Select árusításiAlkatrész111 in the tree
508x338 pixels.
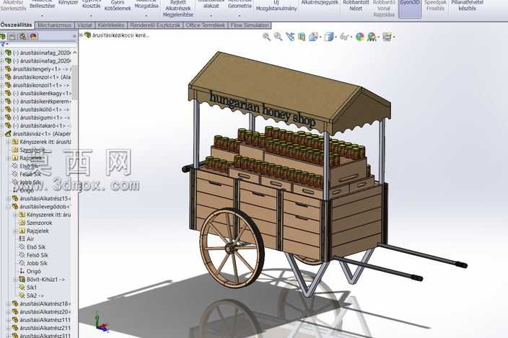(x=45, y=319)
